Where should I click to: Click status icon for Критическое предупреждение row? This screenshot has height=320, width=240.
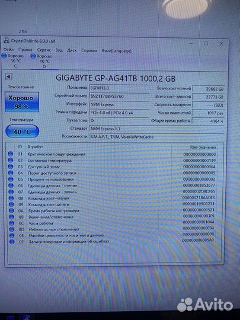pyautogui.click(x=11, y=154)
